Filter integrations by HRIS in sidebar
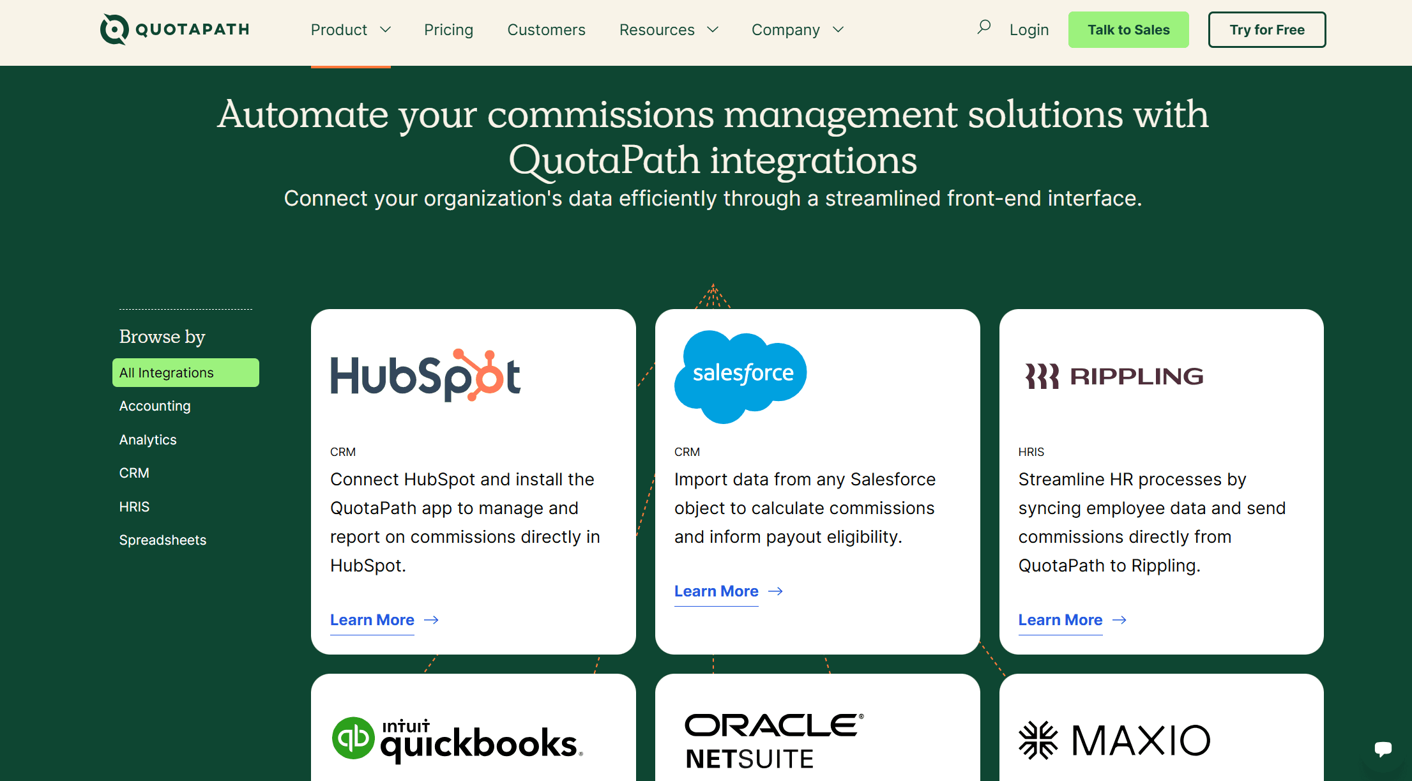 [x=134, y=507]
